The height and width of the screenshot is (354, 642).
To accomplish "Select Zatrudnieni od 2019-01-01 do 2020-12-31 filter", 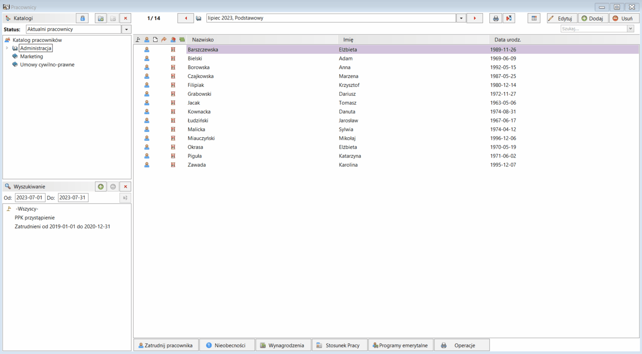I will (62, 227).
